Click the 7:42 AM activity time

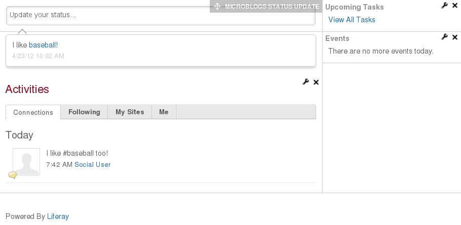coord(59,164)
